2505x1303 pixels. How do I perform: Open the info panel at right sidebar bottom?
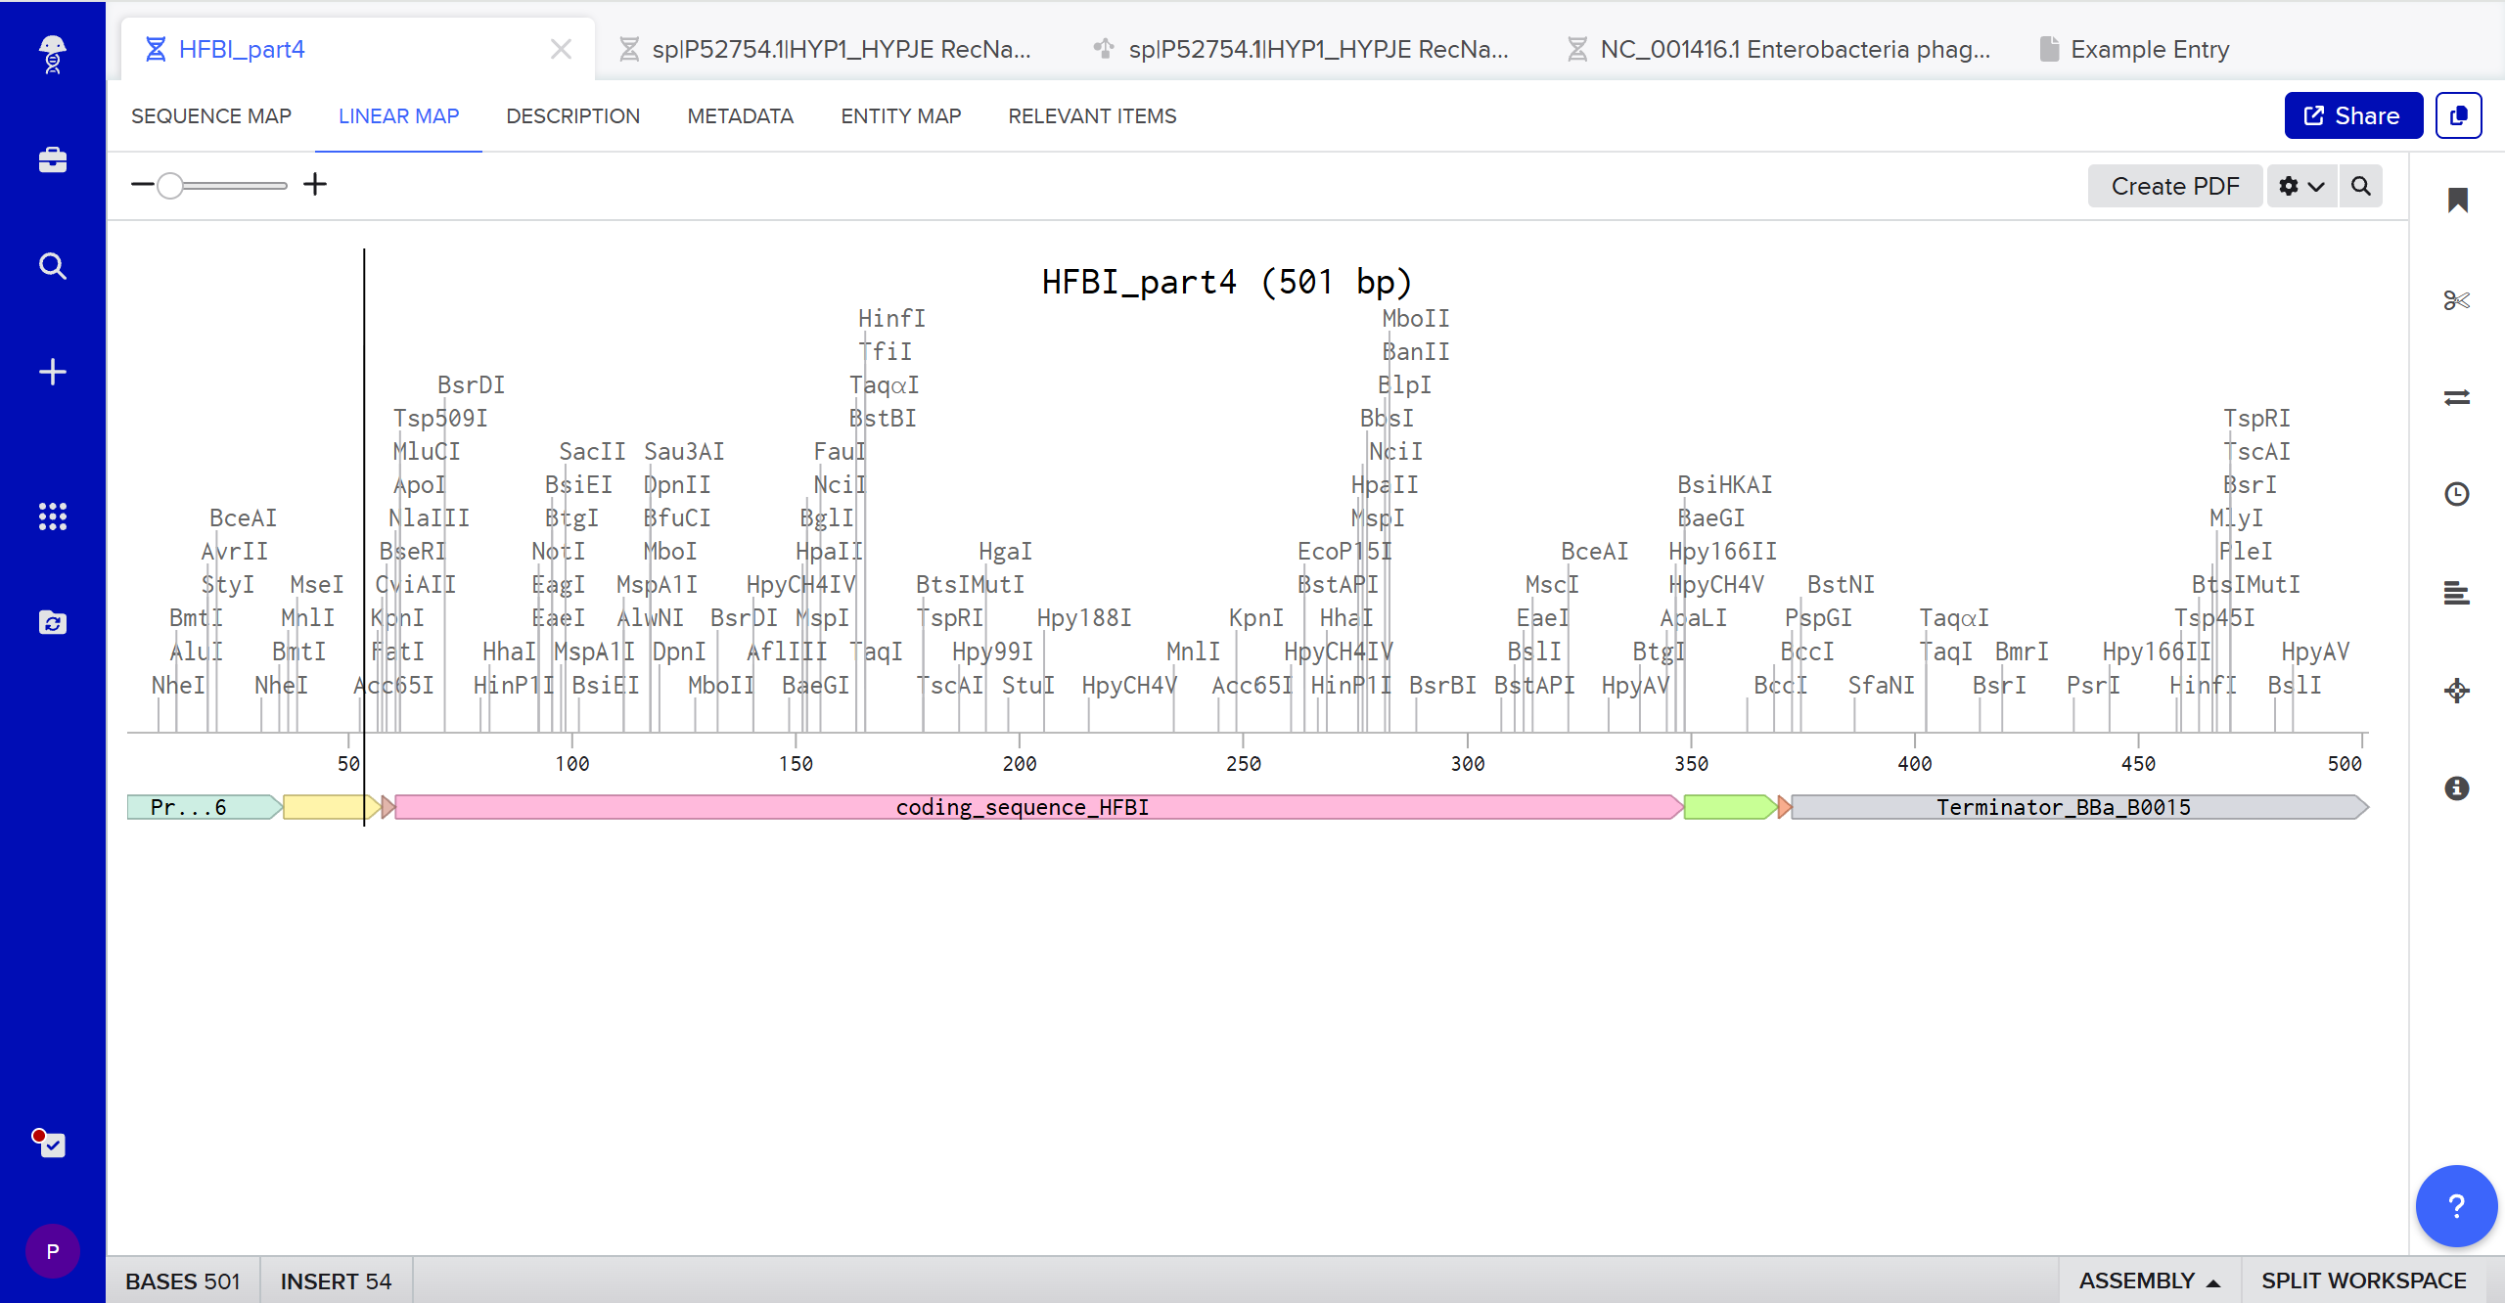[2459, 789]
